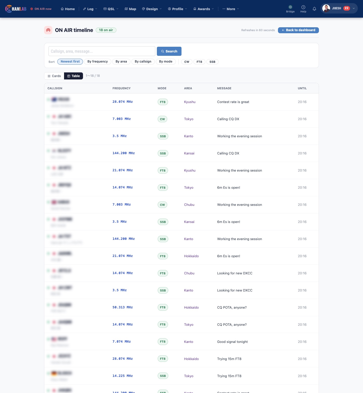The height and width of the screenshot is (393, 363).
Task: Switch to the Table view tab
Action: pyautogui.click(x=74, y=76)
